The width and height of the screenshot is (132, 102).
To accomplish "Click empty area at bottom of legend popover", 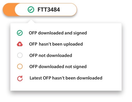I will [x=66, y=86].
